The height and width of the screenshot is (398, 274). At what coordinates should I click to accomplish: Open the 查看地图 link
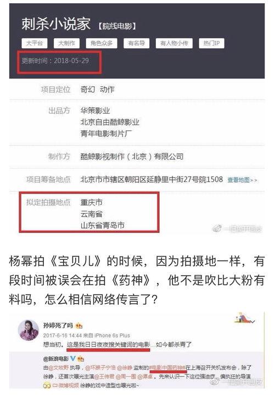[242, 180]
